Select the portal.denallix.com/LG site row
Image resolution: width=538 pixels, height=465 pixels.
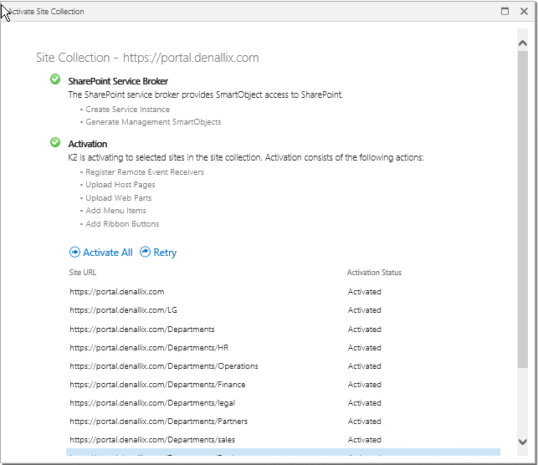[123, 310]
